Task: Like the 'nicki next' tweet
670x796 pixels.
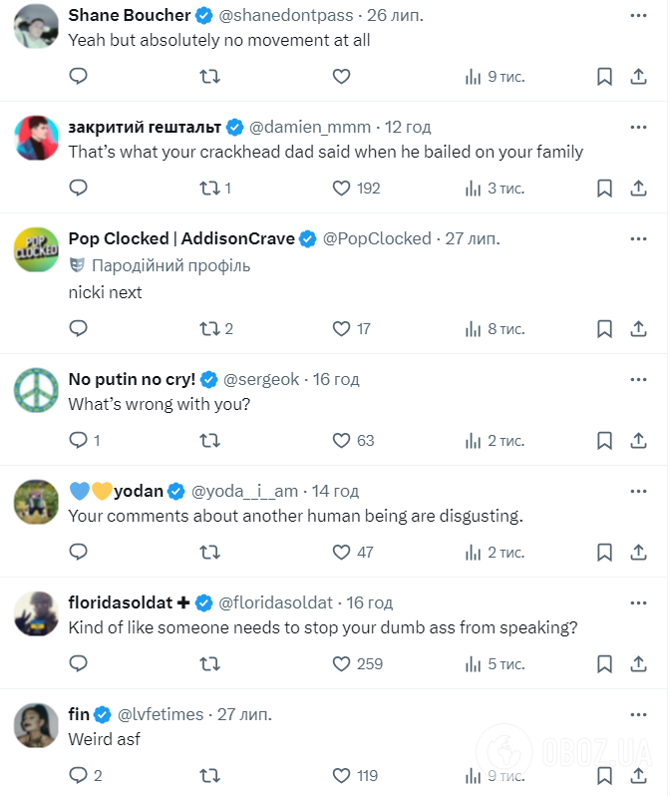Action: click(342, 328)
